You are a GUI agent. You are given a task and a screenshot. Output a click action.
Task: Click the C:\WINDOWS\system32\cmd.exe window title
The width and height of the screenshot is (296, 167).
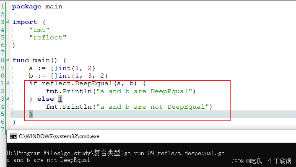tap(59, 136)
